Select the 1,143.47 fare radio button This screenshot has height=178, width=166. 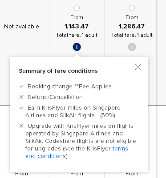pyautogui.click(x=77, y=8)
